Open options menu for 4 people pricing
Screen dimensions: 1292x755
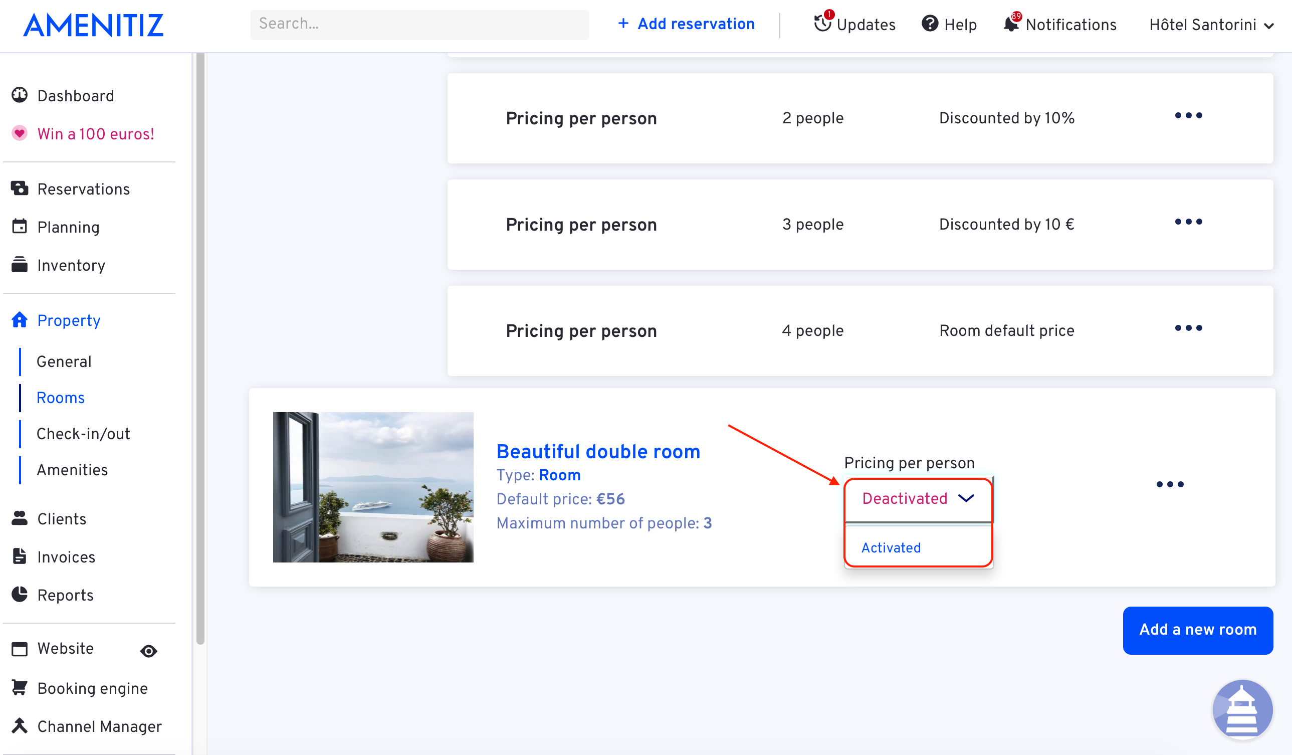click(1188, 328)
